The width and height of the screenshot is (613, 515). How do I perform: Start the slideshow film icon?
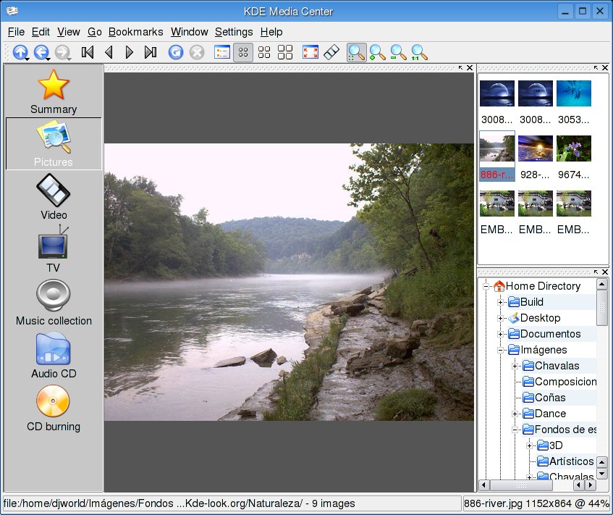(331, 52)
